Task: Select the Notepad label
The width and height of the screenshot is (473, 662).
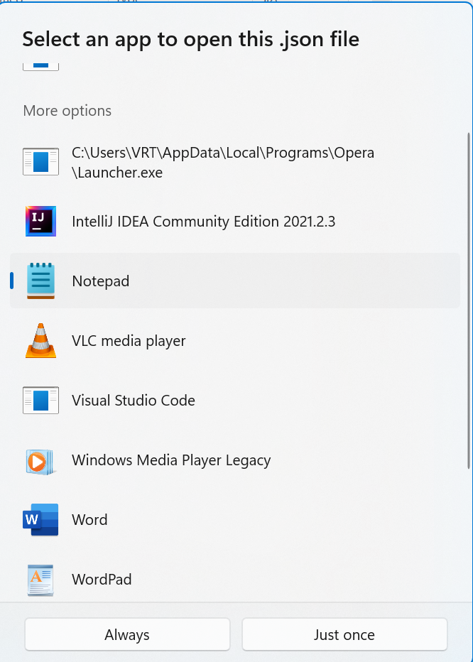Action: click(101, 281)
